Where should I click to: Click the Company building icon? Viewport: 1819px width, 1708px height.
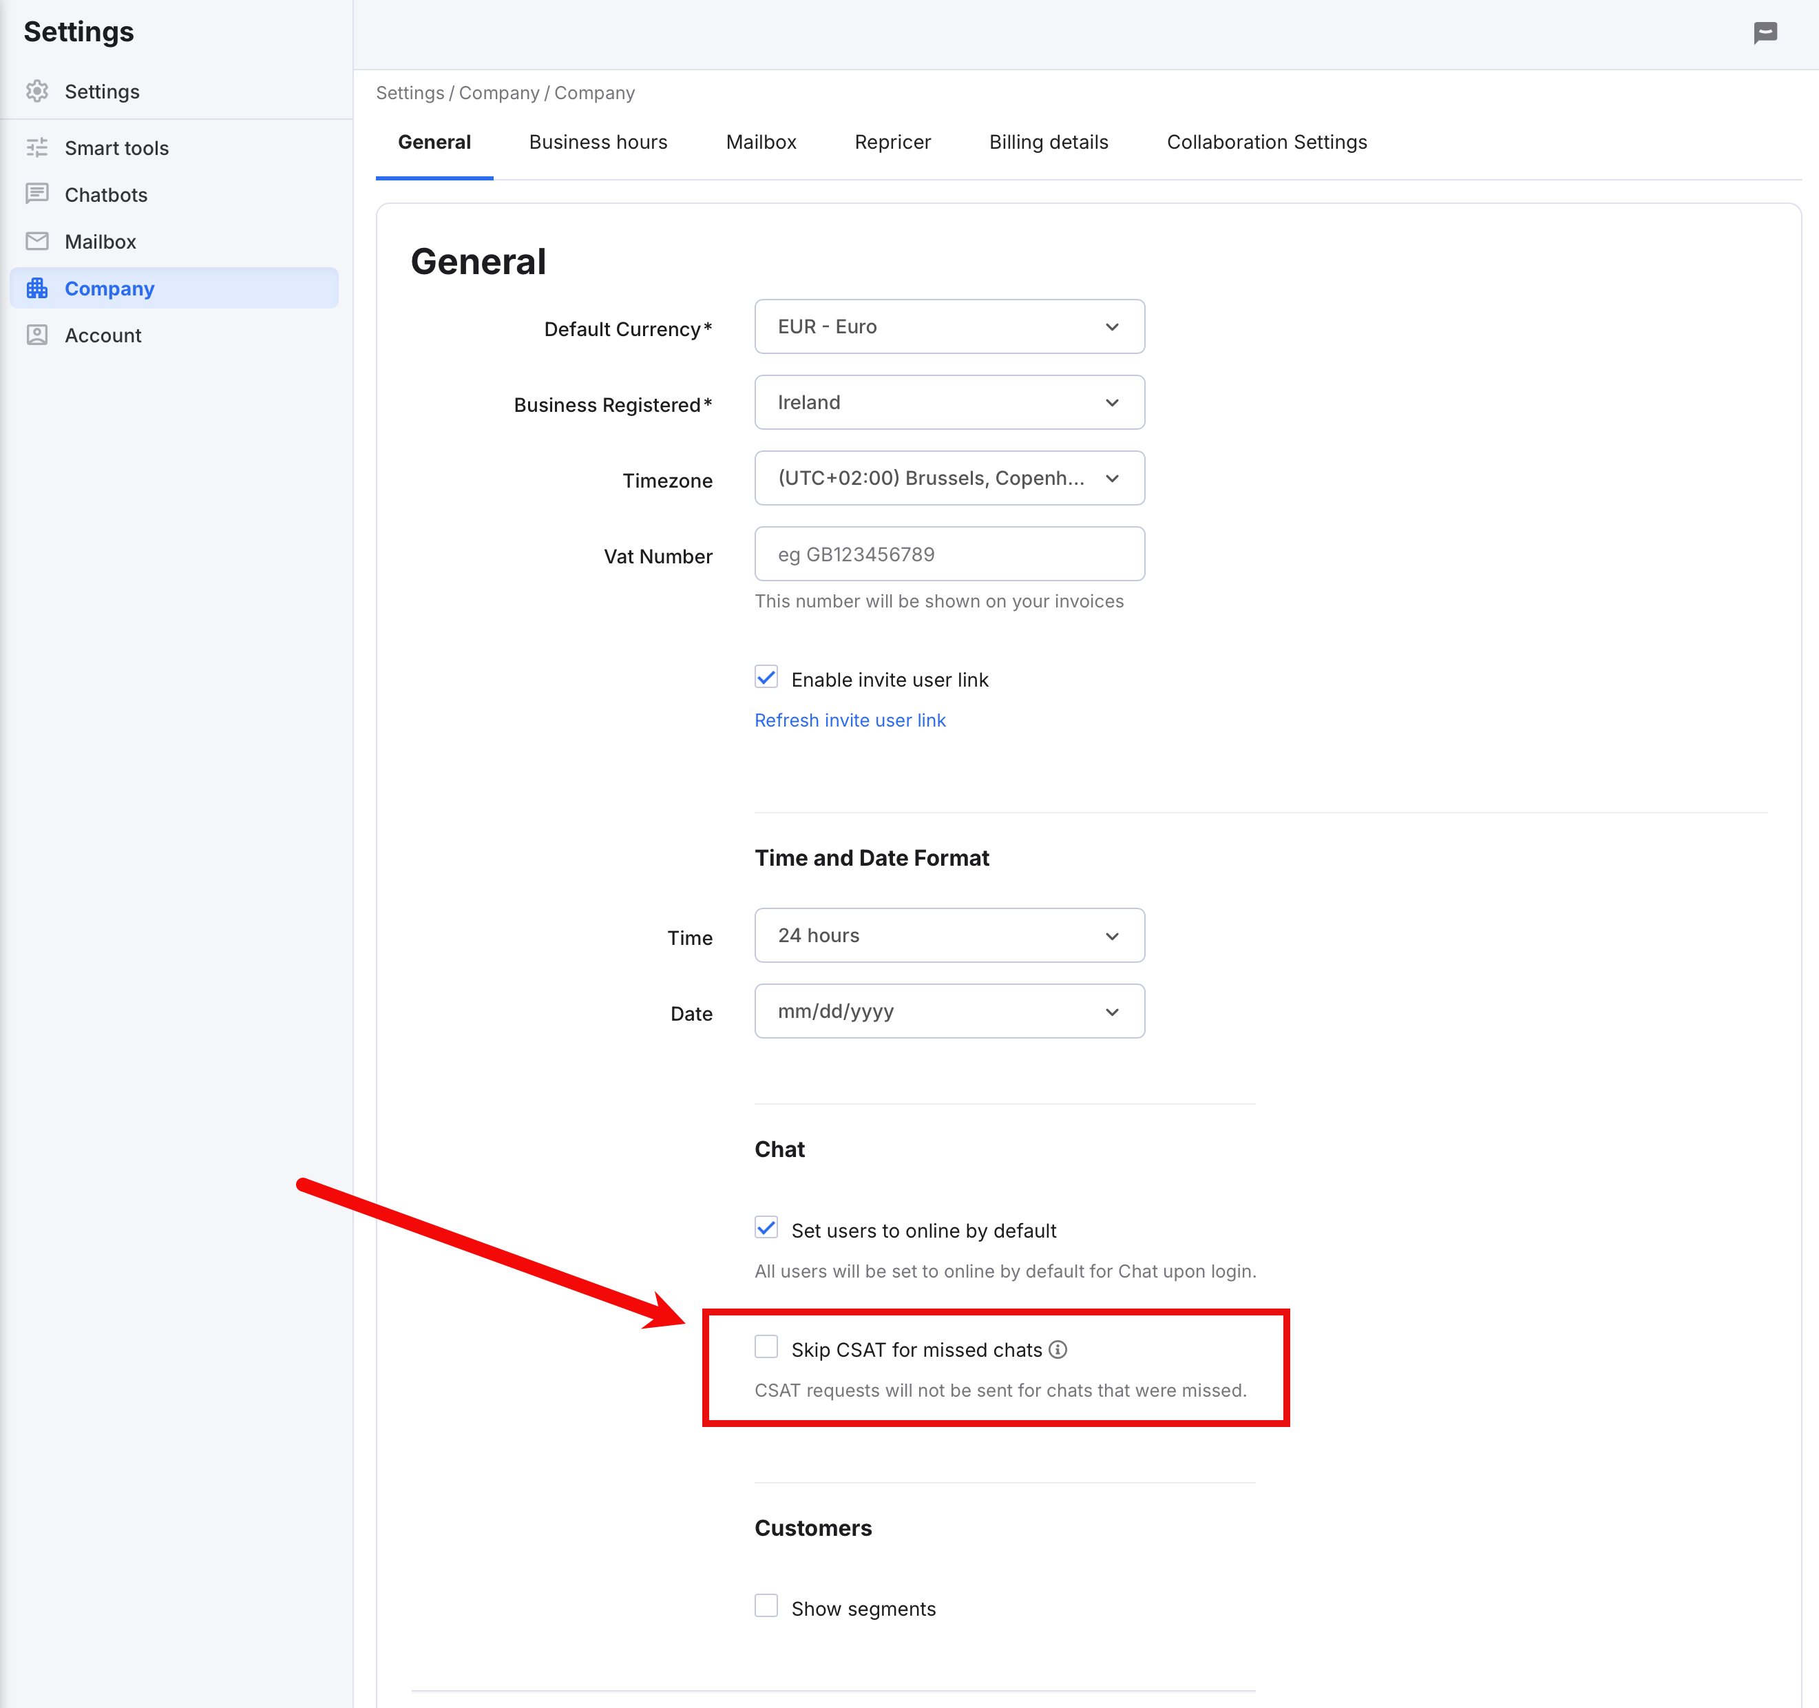coord(36,289)
